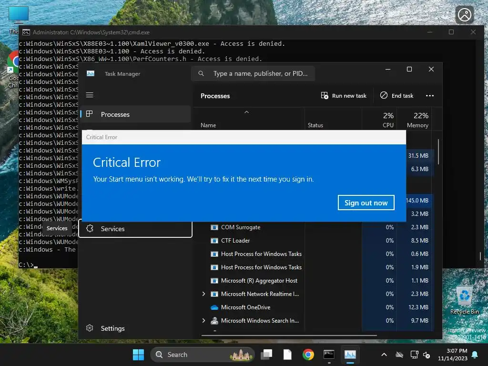This screenshot has height=366, width=488.
Task: Open the Windows Start button
Action: 138,355
